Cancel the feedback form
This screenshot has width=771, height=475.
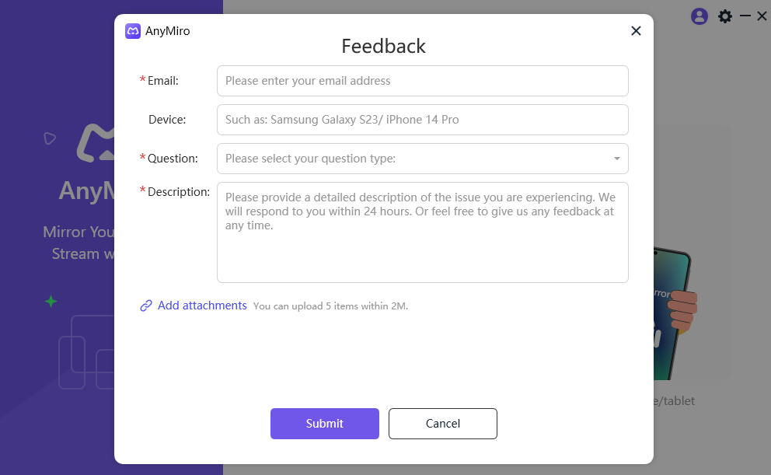442,424
